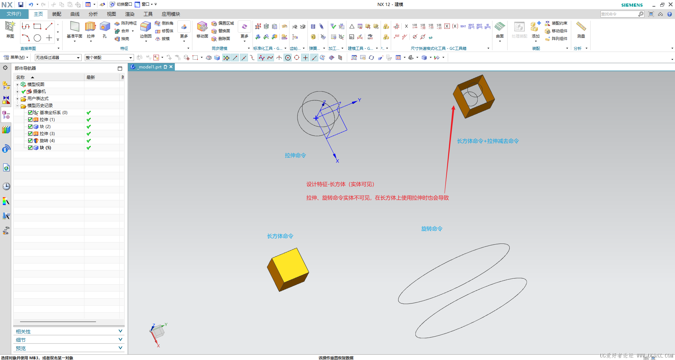Uncheck 拉伸 (1) in model history

[x=30, y=120]
